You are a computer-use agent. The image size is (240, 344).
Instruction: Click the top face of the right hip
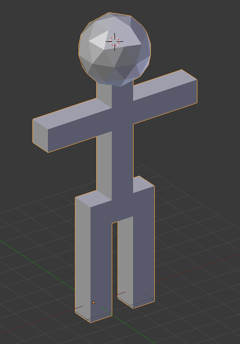[144, 184]
